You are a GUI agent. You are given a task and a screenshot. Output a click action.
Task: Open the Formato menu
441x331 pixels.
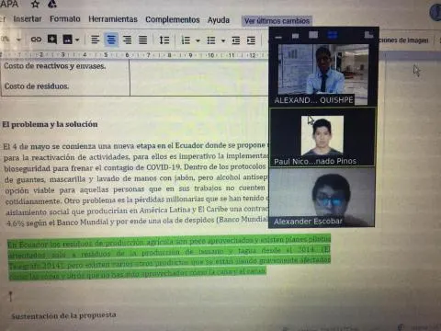pyautogui.click(x=65, y=19)
